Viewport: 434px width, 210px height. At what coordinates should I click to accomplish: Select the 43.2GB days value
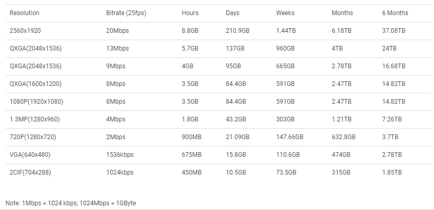pos(236,119)
